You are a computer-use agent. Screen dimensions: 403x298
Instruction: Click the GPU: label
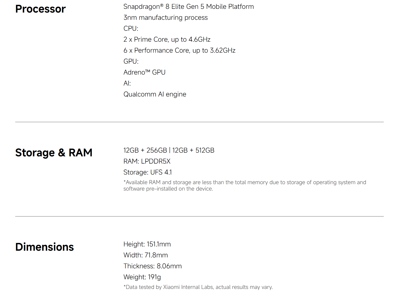click(131, 61)
